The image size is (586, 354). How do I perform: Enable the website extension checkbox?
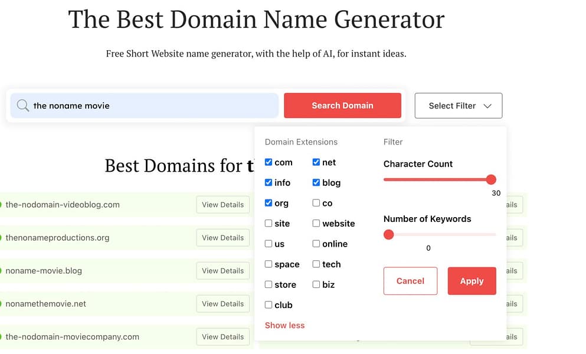316,224
